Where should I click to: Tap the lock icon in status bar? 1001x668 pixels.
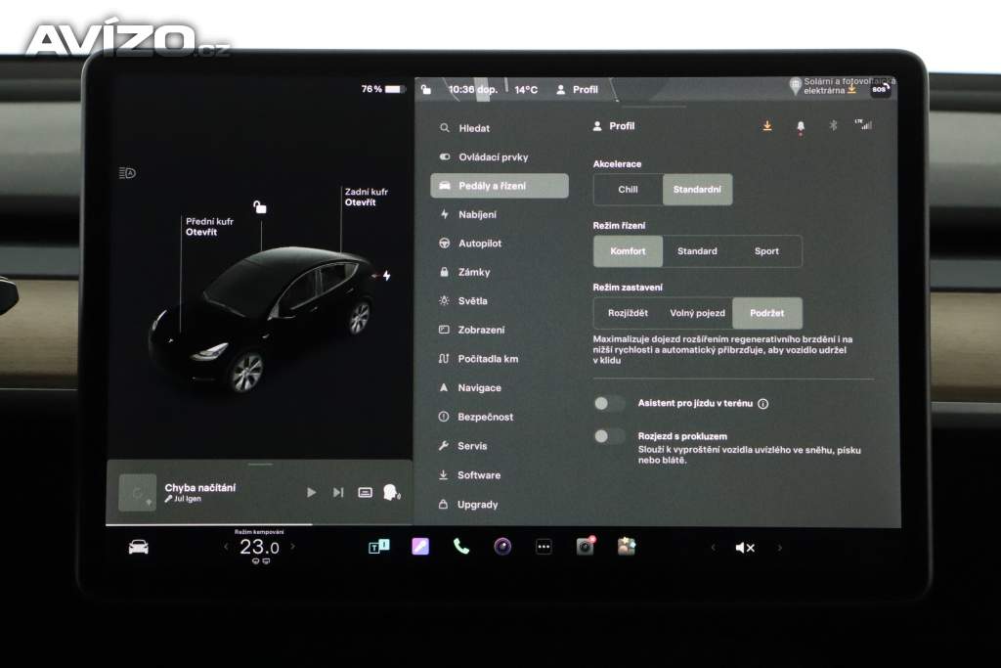426,89
